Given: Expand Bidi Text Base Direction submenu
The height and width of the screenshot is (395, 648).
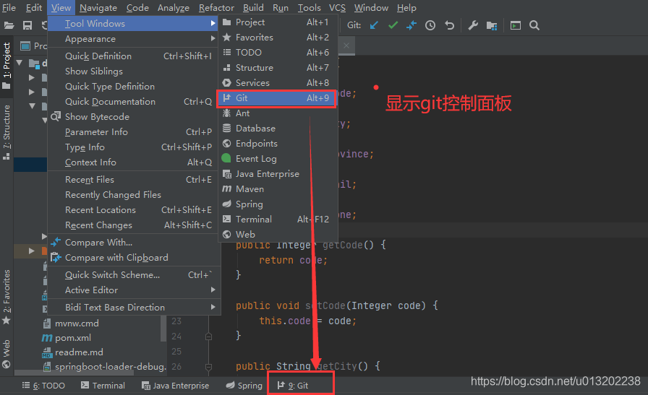Looking at the screenshot, I should click(133, 308).
